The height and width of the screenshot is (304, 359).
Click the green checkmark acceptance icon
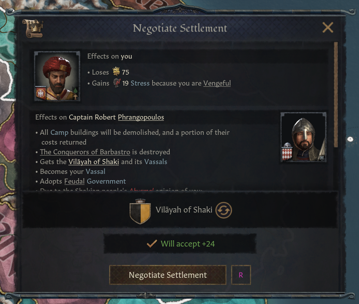coord(151,244)
